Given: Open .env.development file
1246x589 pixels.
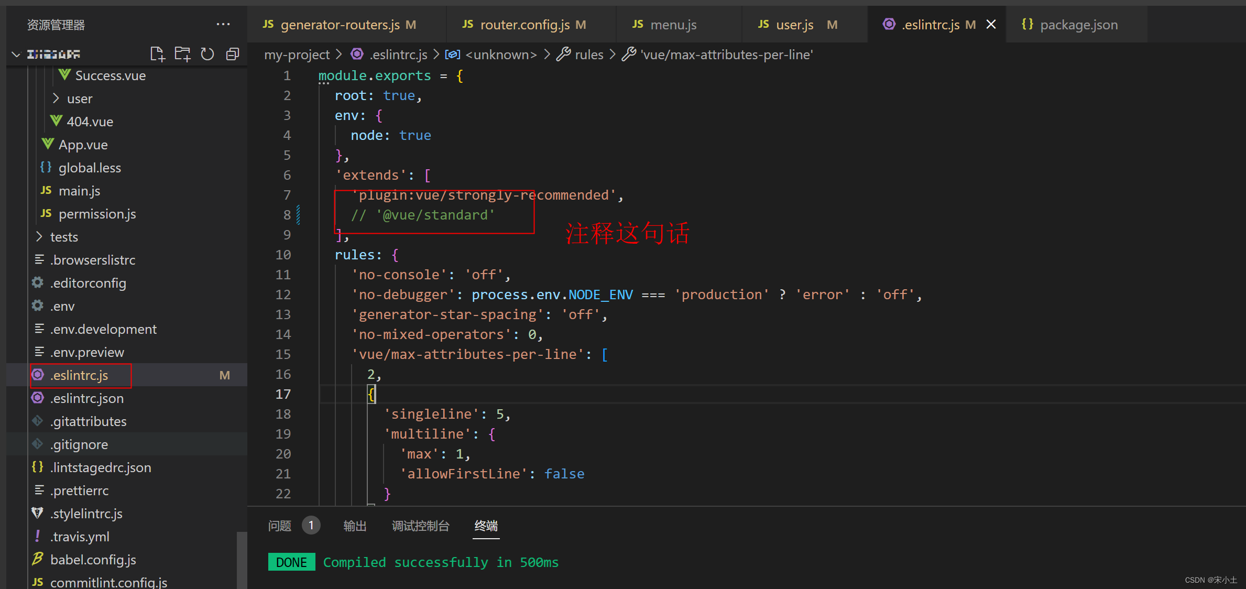Looking at the screenshot, I should pyautogui.click(x=103, y=329).
